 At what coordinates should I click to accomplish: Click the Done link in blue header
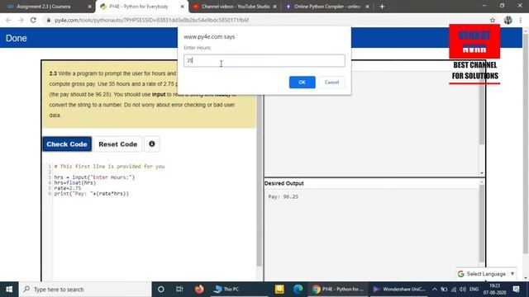click(17, 38)
